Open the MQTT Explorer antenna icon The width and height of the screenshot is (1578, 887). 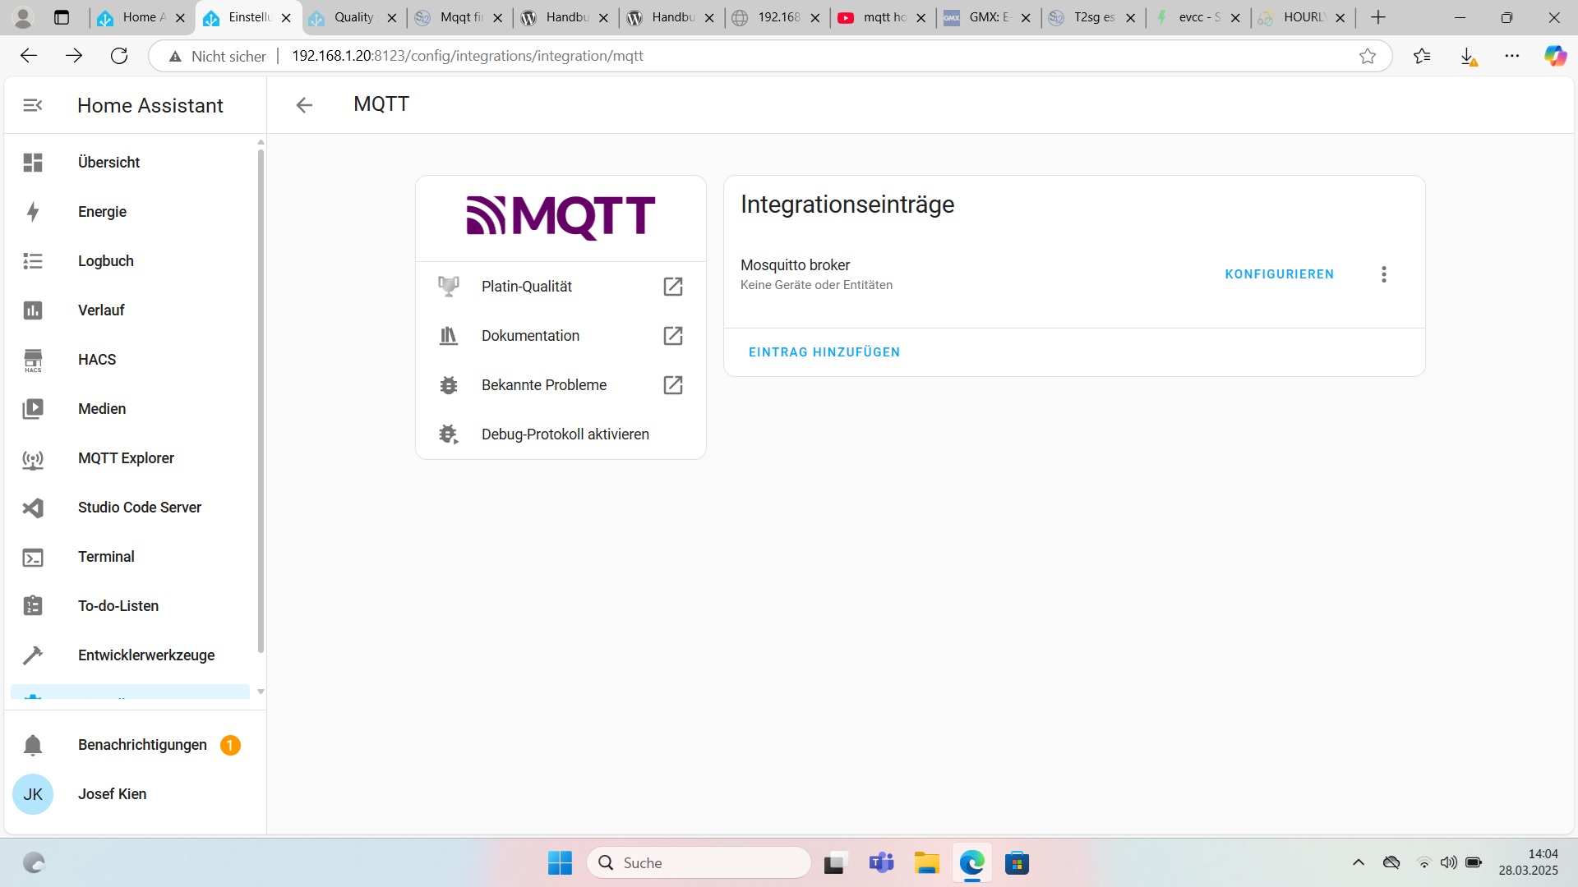point(33,459)
